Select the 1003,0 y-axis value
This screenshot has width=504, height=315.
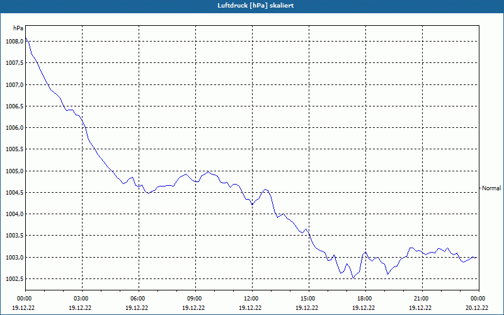point(14,258)
